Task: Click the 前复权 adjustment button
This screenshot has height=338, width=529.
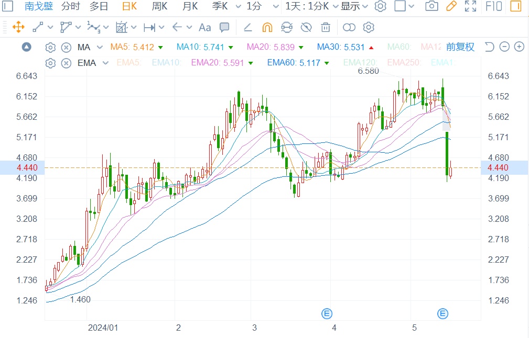Action: [x=460, y=47]
